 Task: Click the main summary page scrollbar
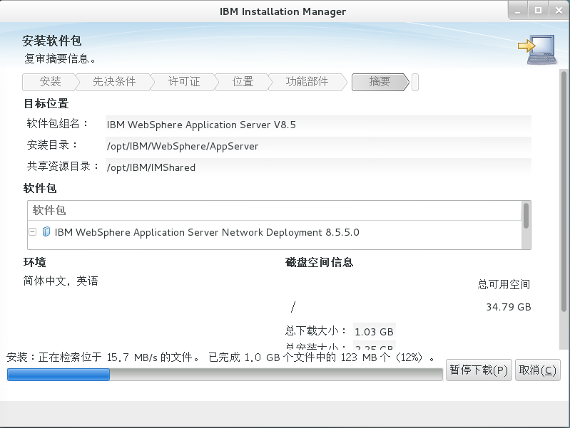click(564, 209)
